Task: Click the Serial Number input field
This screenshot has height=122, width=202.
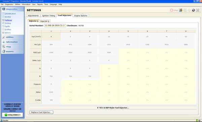Action: coord(55,26)
